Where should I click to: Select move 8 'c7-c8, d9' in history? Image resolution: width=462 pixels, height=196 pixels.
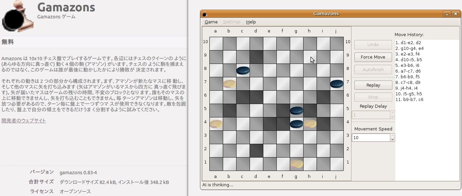coord(408,82)
